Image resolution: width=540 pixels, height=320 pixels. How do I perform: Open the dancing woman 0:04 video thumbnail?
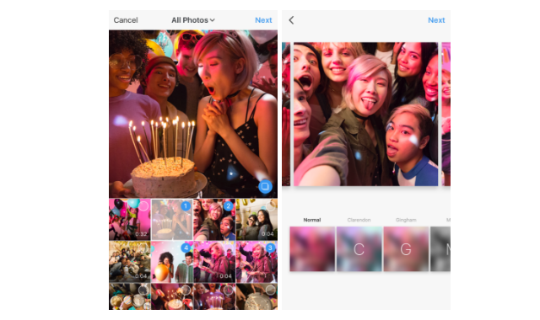click(x=214, y=262)
